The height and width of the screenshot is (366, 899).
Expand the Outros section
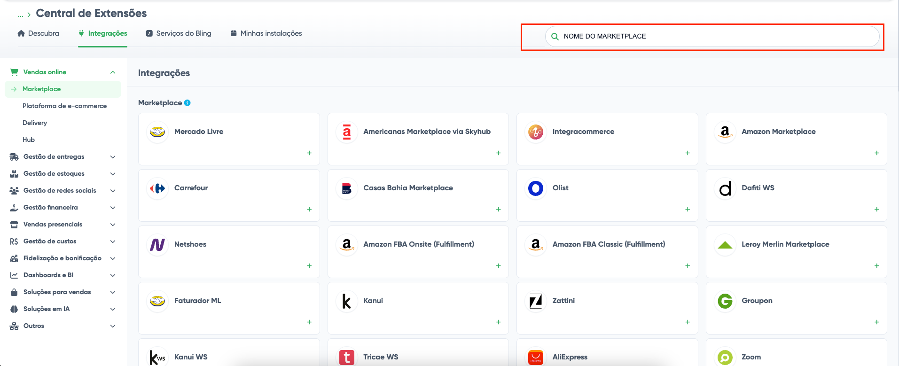pos(113,326)
